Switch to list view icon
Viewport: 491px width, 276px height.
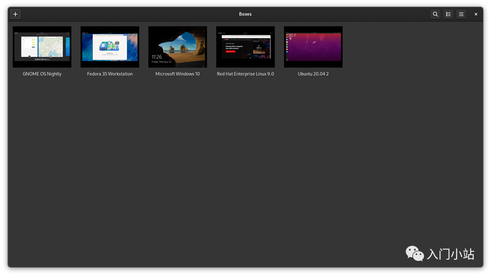click(x=448, y=14)
